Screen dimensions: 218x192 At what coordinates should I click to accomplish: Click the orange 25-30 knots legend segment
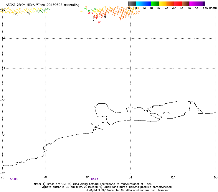(170, 4)
